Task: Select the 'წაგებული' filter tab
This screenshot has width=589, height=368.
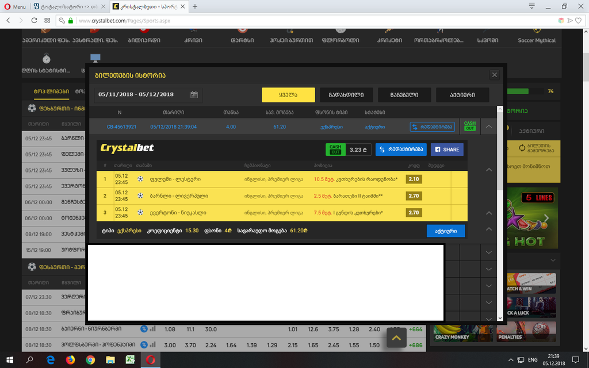Action: point(404,95)
